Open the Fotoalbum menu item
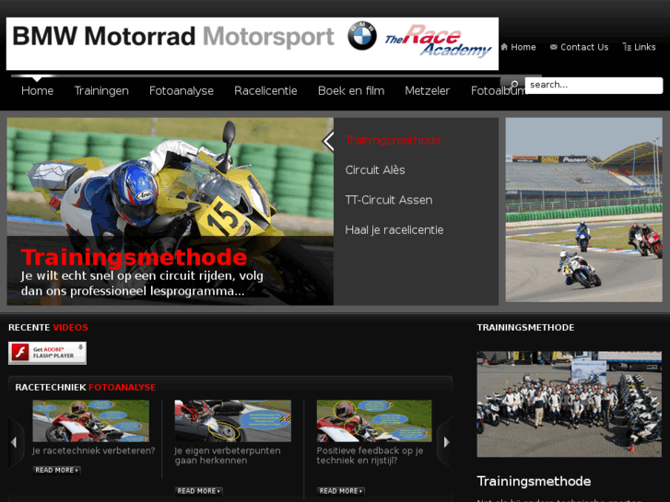The height and width of the screenshot is (502, 670). [498, 90]
